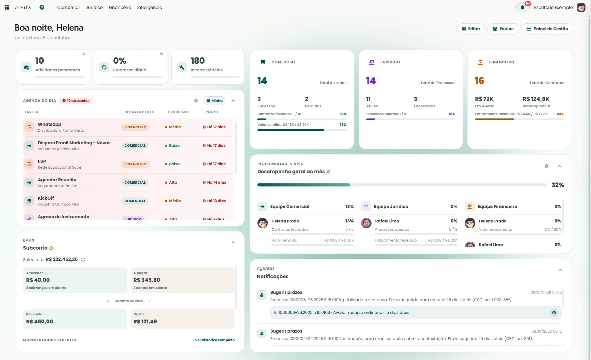591x360 pixels.
Task: Refresh the Saldo total balance
Action: click(83, 260)
